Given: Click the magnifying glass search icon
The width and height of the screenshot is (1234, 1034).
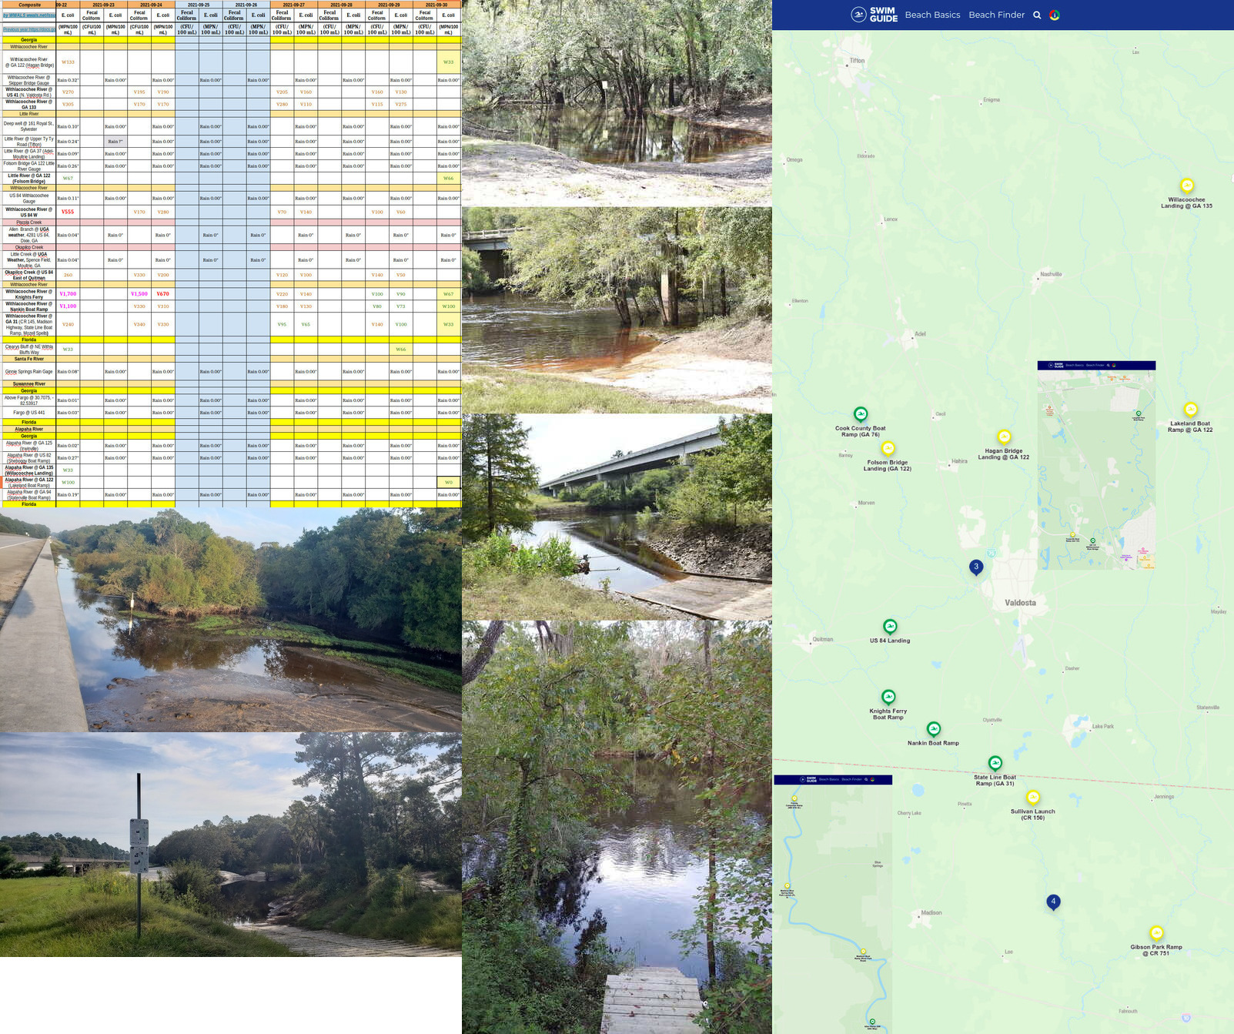Looking at the screenshot, I should click(1037, 15).
